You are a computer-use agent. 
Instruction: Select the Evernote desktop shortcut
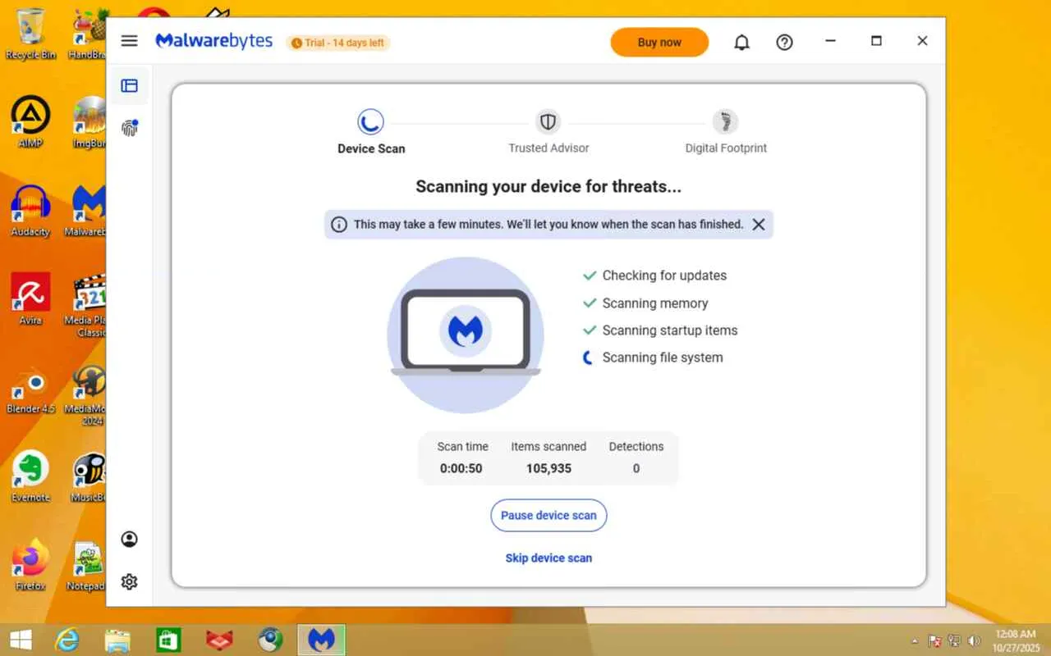[x=30, y=477]
